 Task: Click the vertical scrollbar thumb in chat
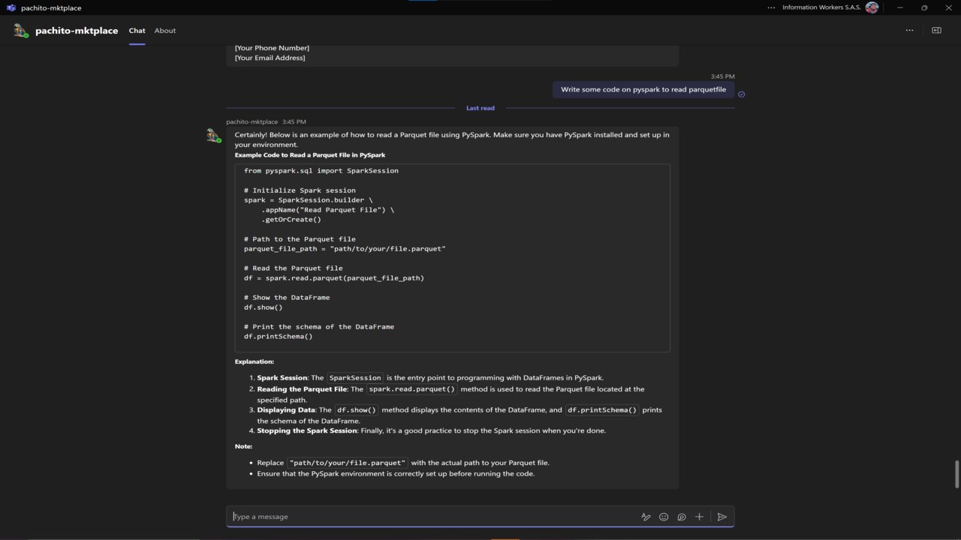coord(957,474)
